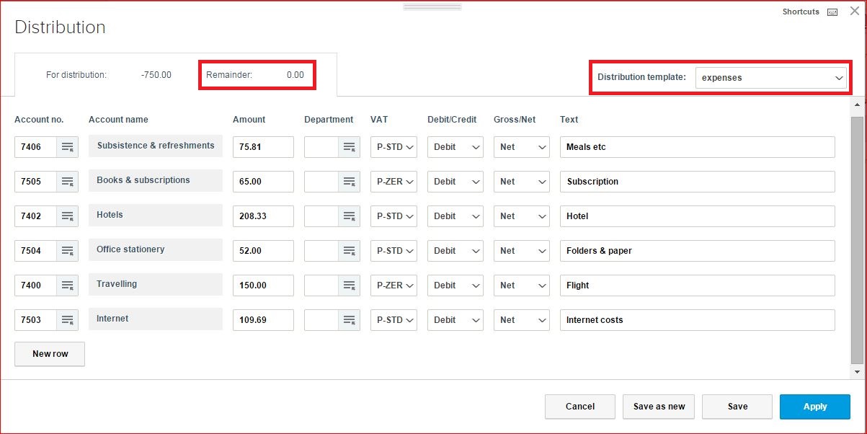Open department lookup on the Travelling row

point(349,285)
